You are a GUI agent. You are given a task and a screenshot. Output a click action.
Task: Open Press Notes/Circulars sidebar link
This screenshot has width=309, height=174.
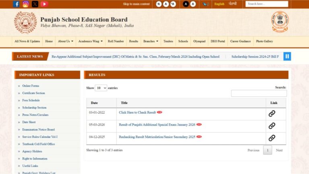[x=35, y=115]
